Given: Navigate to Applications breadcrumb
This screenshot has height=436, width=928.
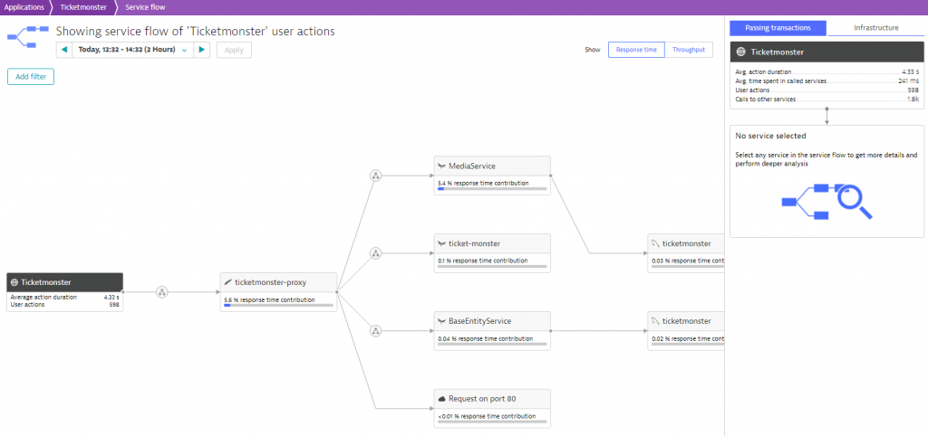Looking at the screenshot, I should pos(23,6).
